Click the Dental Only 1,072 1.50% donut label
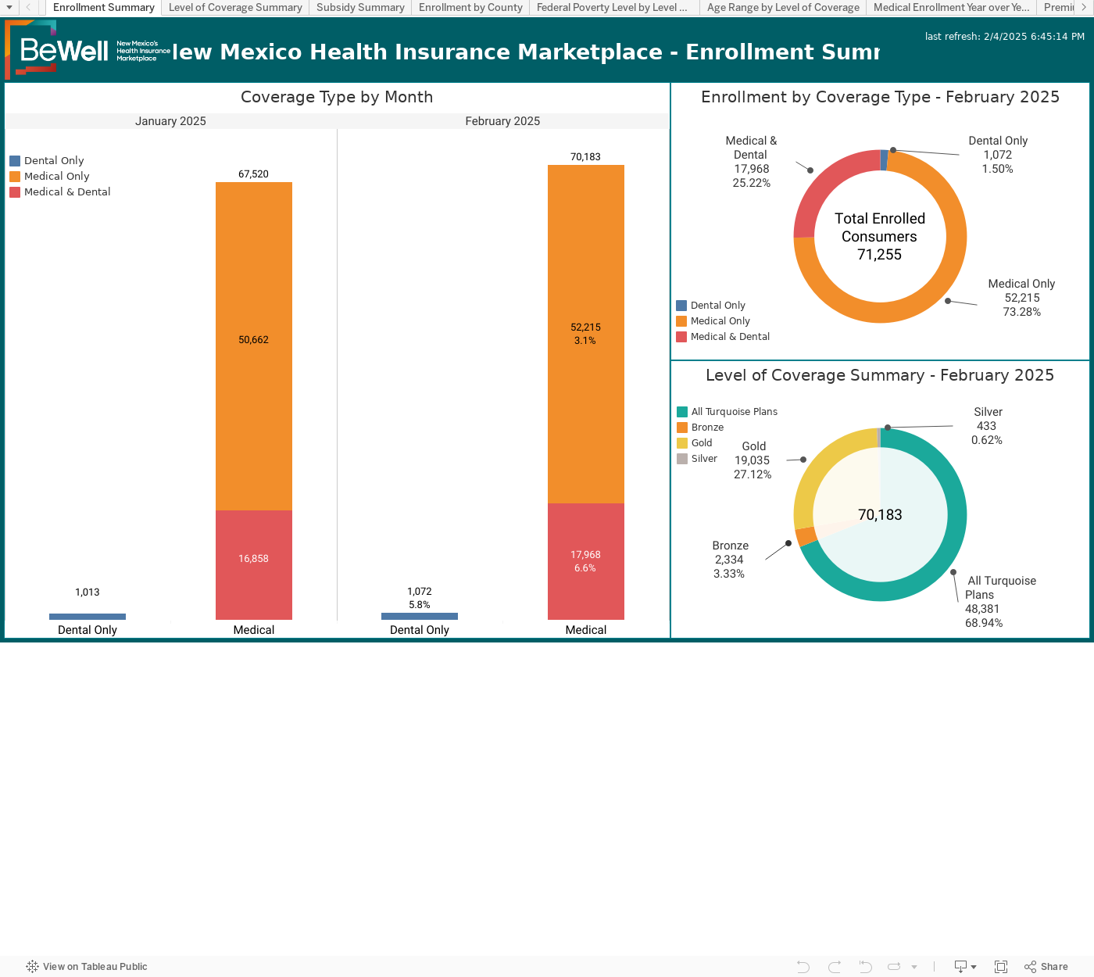The width and height of the screenshot is (1094, 977). [x=998, y=155]
